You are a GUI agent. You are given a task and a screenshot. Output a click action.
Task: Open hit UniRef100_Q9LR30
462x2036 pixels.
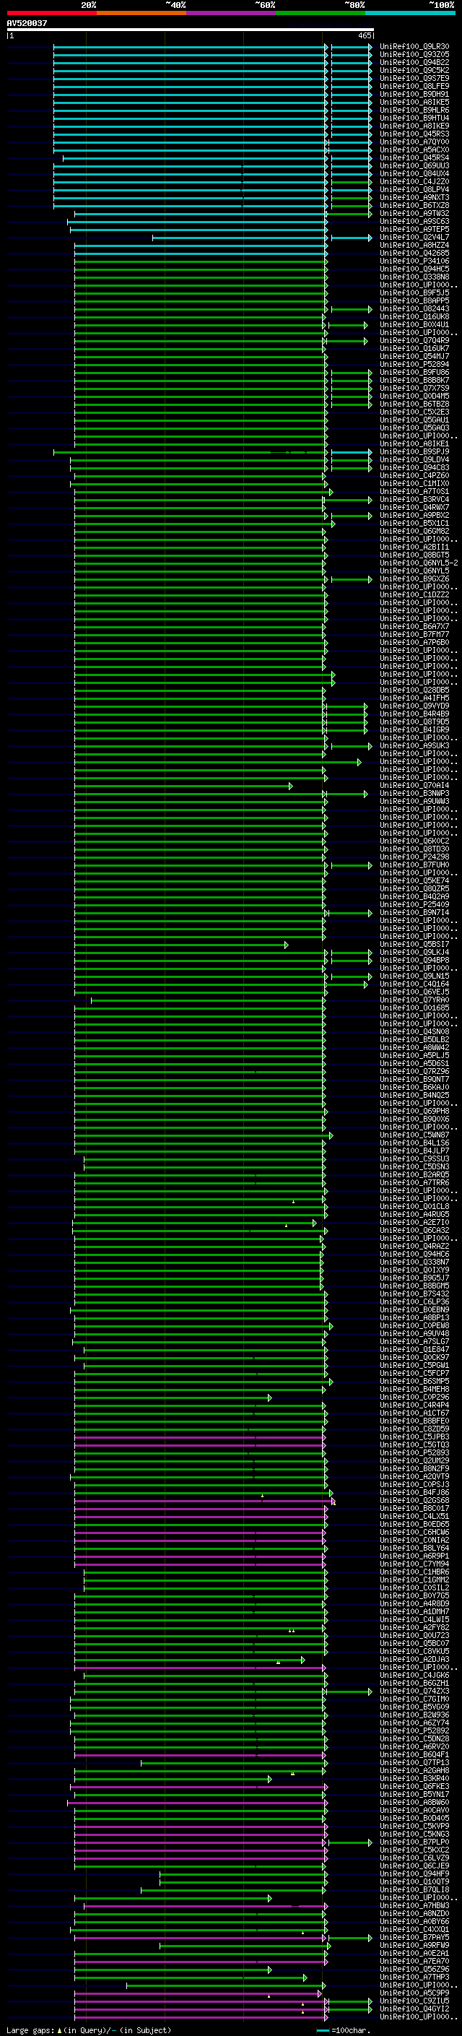(414, 47)
